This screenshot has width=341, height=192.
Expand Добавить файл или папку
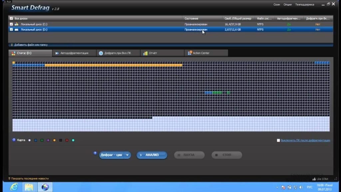coord(29,45)
